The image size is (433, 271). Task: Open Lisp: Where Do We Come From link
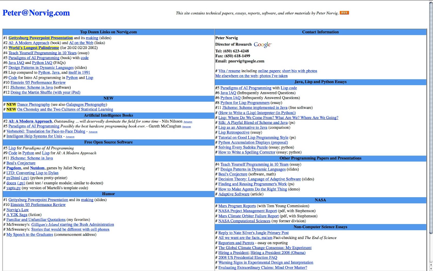(x=278, y=118)
